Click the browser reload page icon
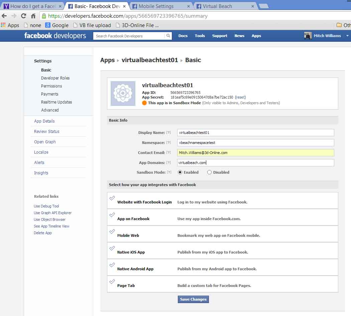Screen dimensions: 351x316 23,16
